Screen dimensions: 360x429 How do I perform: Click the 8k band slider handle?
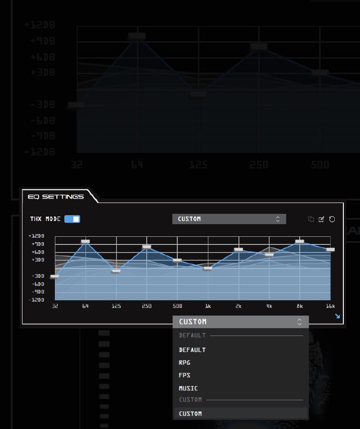300,242
